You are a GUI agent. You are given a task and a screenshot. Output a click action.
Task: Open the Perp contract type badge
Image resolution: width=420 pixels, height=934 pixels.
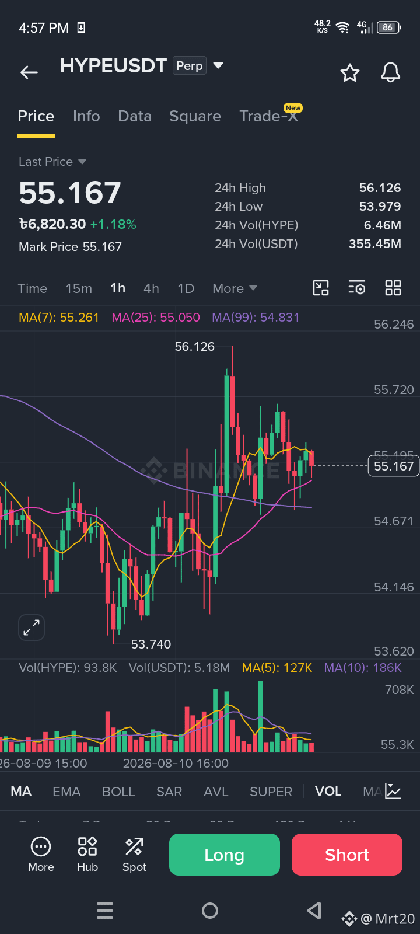click(x=190, y=66)
